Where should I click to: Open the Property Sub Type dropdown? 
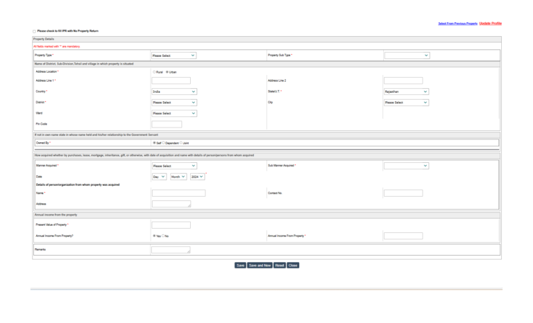pos(407,55)
